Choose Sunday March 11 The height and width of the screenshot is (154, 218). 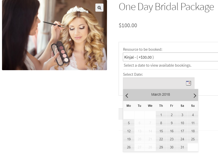pos(193,123)
